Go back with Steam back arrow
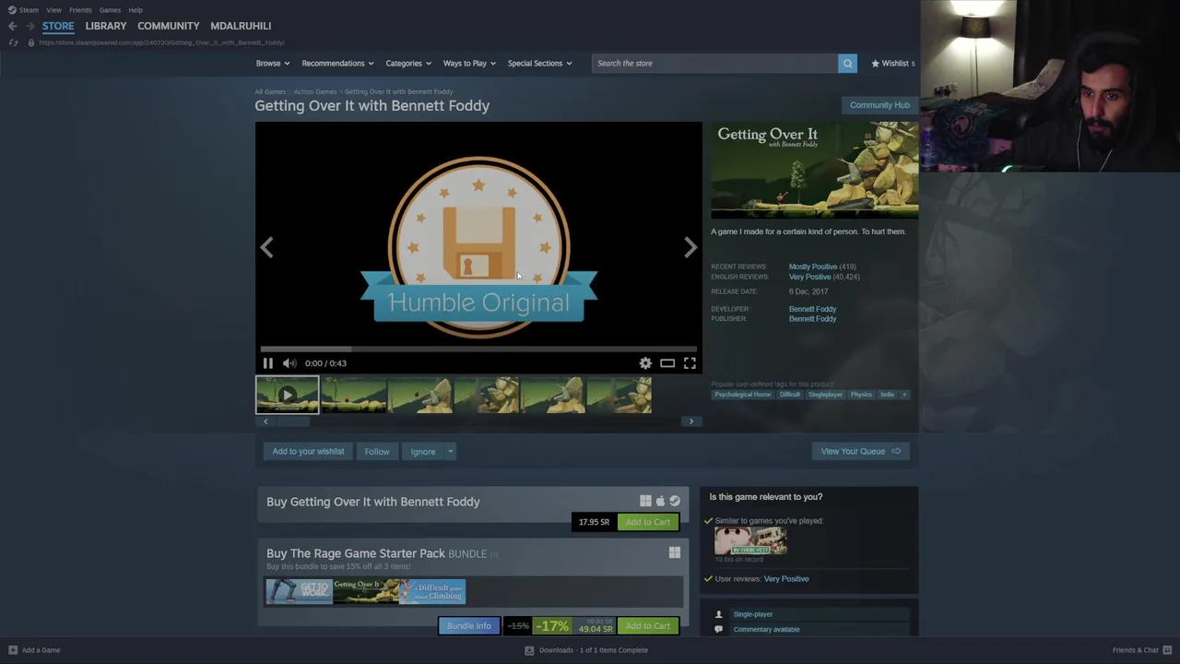 (x=12, y=26)
